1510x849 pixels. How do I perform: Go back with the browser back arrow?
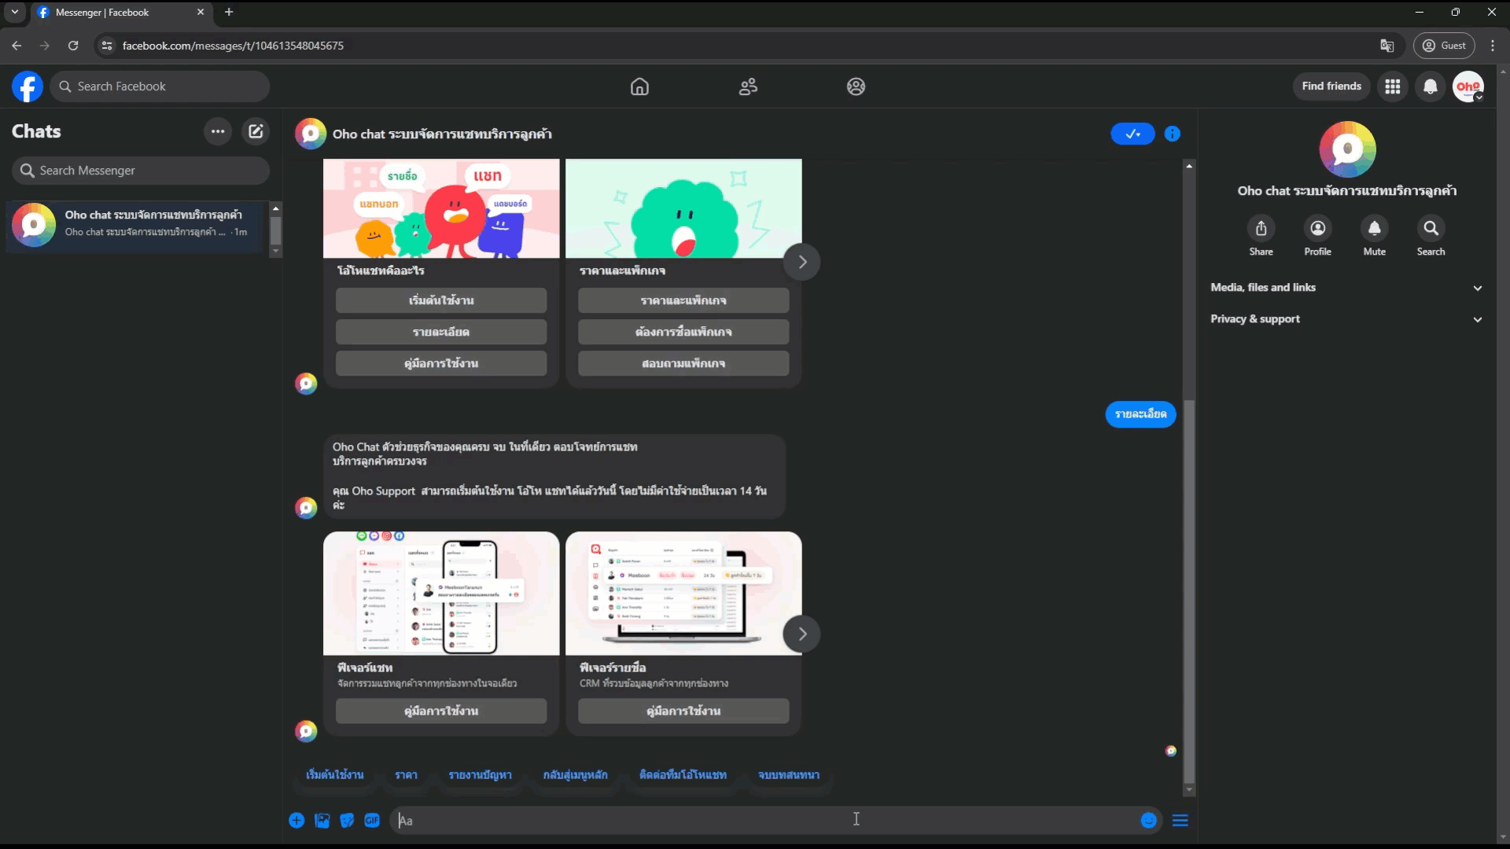(17, 46)
